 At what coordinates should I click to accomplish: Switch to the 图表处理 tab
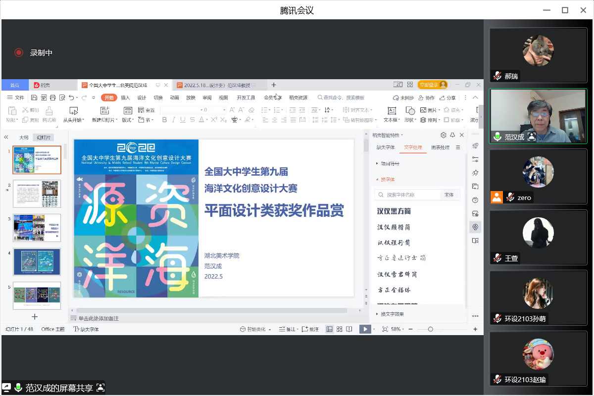point(440,148)
